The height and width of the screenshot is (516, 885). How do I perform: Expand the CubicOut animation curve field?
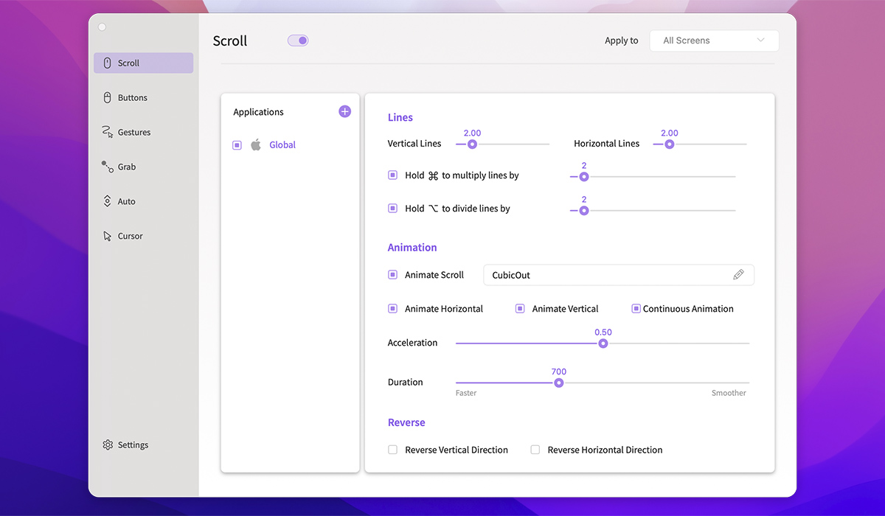tap(605, 275)
